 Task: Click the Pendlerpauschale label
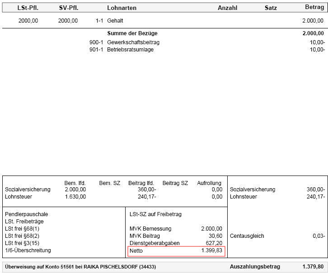(26, 214)
